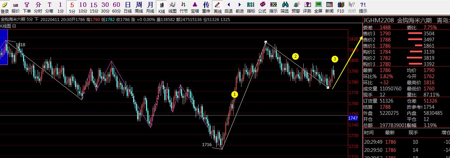Screen dimensions: 450x158
Task: Click the blue 1747 price marker
Action: [x=353, y=118]
